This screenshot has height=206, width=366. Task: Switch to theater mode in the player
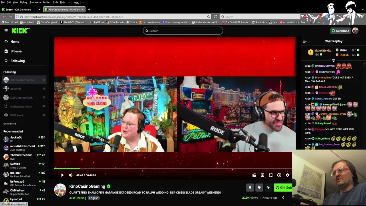click(x=262, y=175)
